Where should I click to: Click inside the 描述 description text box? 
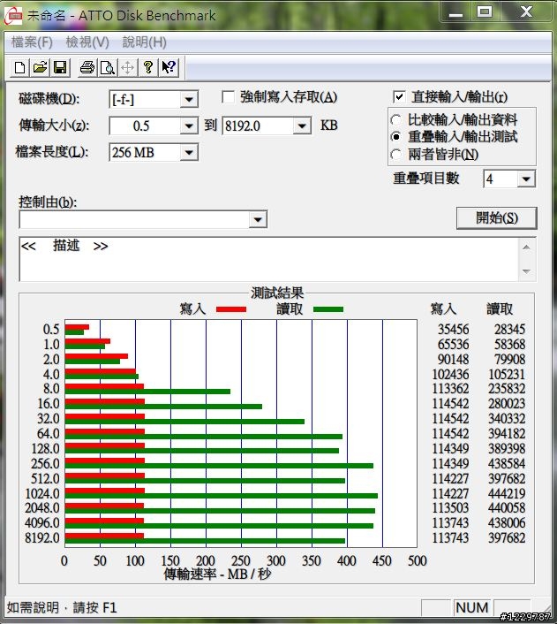268,260
